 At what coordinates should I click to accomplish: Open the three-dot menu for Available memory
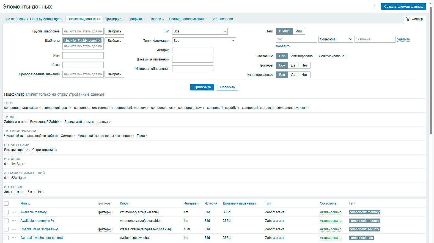(14, 212)
